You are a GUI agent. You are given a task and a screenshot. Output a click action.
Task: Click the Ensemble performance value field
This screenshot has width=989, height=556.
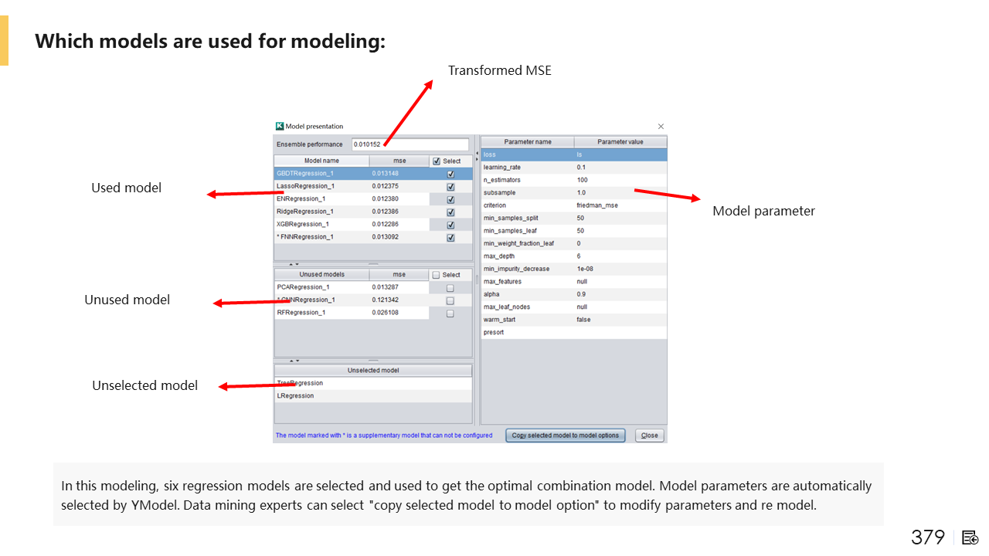click(410, 144)
